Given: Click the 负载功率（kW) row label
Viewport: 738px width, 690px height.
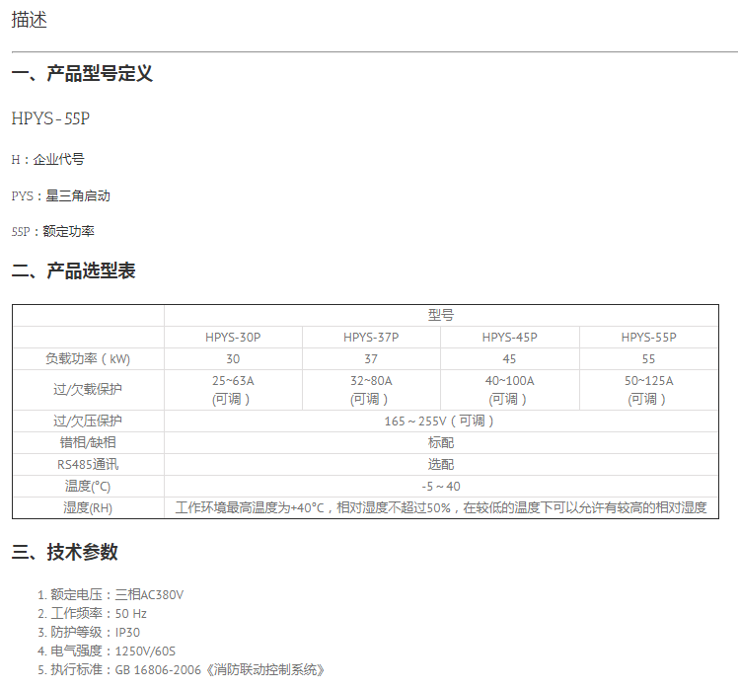Looking at the screenshot, I should click(88, 359).
